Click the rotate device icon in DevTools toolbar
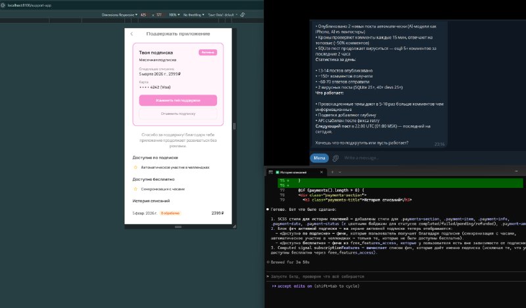526x308 pixels. (x=243, y=14)
